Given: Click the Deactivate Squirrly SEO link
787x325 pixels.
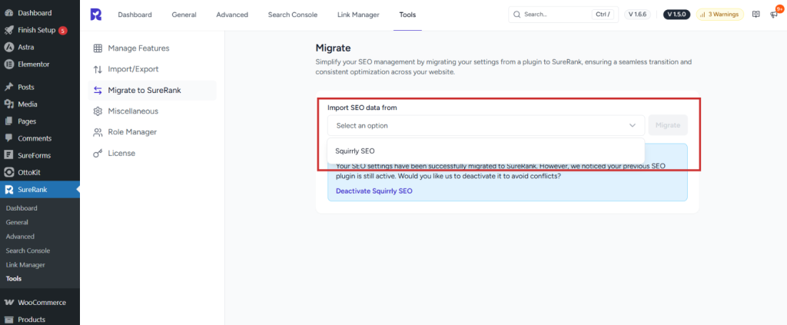Looking at the screenshot, I should coord(374,191).
